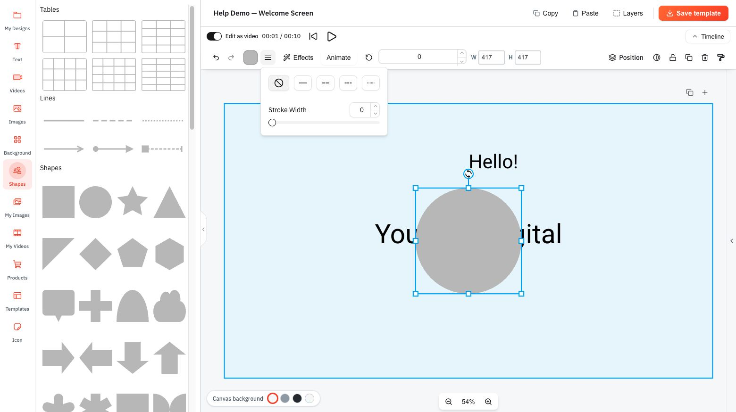Lock the selected circle element
This screenshot has width=736, height=412.
(673, 58)
